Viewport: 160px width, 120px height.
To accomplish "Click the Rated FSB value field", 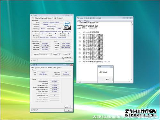I will (x=45, y=49).
